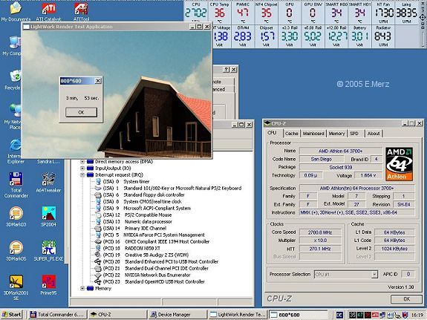This screenshot has width=427, height=320.
Task: Click OK button in CPU-Z window
Action: click(x=406, y=299)
